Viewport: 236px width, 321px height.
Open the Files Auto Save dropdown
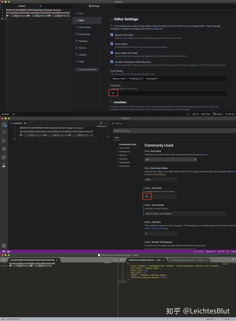click(x=170, y=160)
